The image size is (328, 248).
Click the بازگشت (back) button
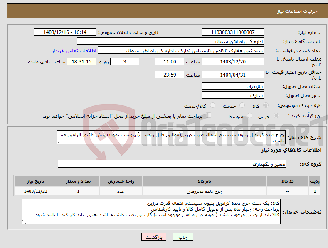tap(154, 237)
